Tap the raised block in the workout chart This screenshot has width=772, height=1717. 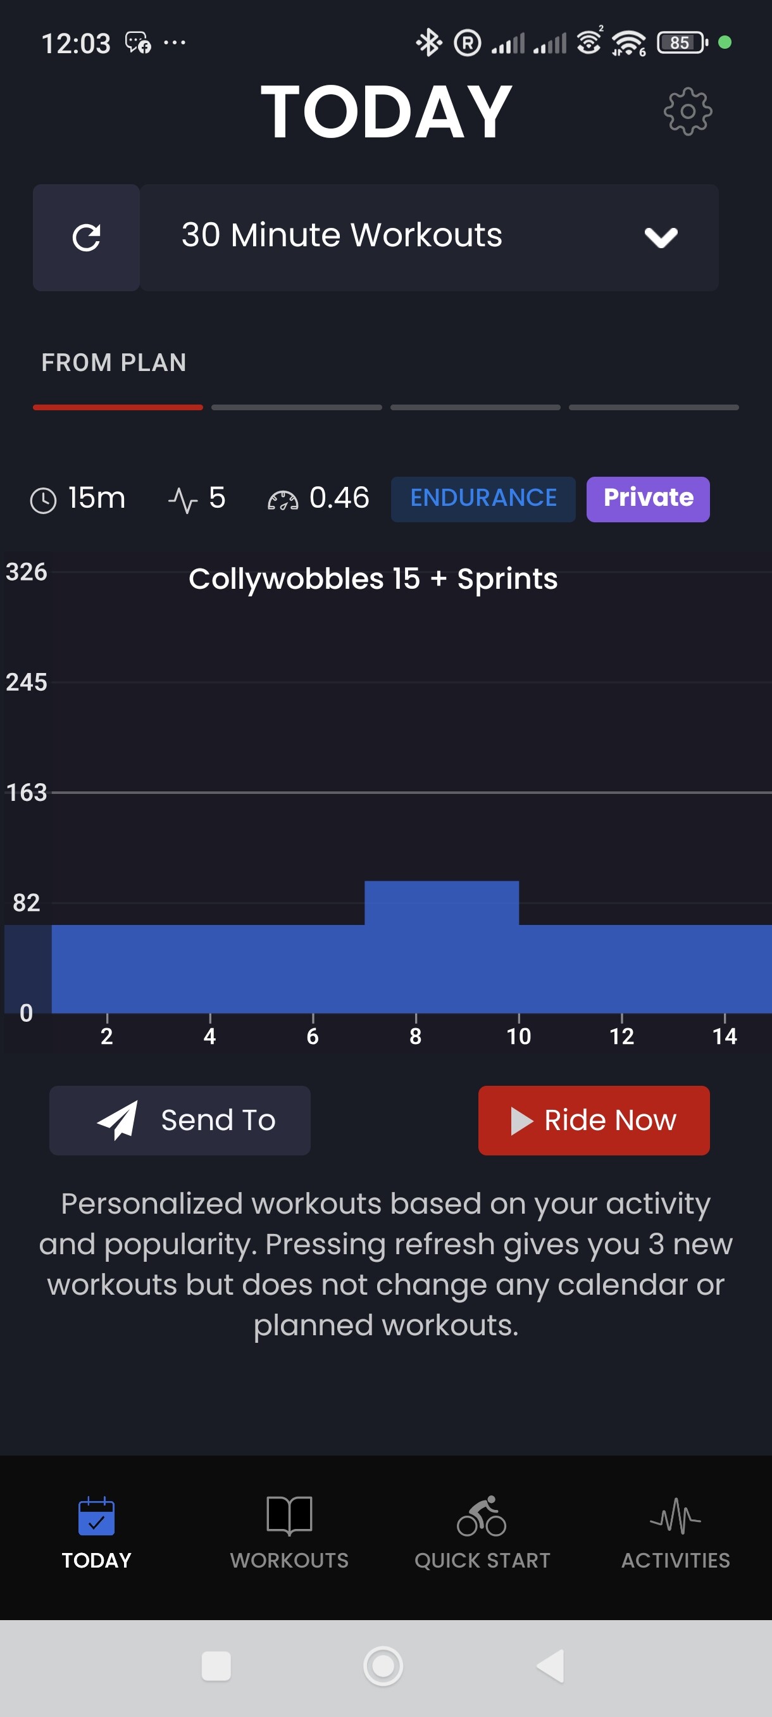click(x=442, y=903)
